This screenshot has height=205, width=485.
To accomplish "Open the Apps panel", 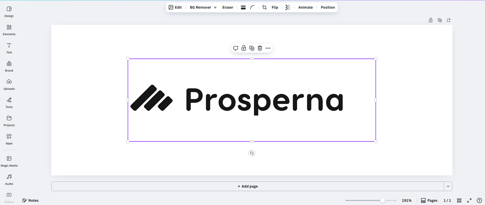I will [x=9, y=139].
